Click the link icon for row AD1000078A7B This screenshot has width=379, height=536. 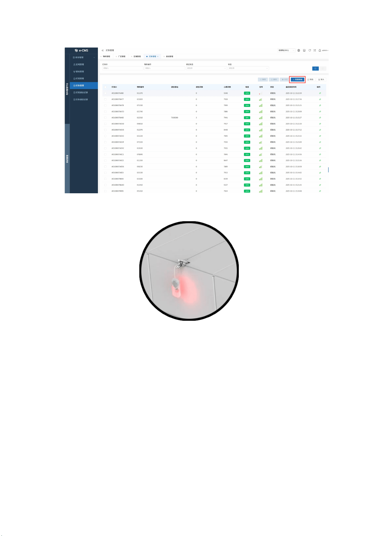pos(320,105)
